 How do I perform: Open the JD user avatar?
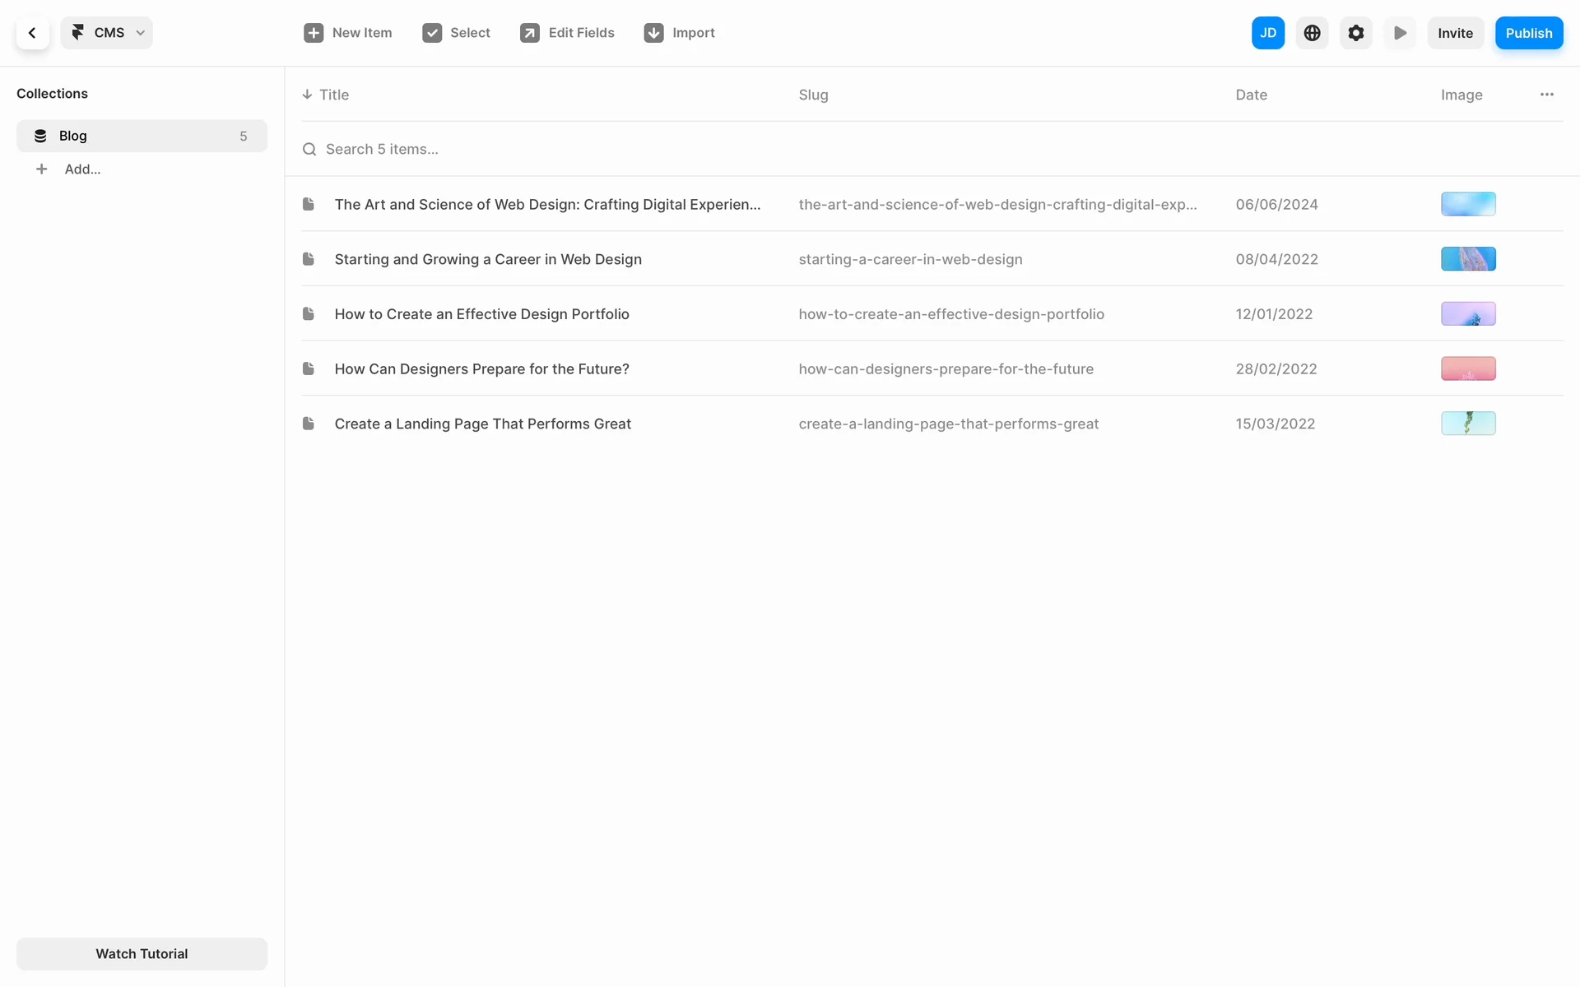click(x=1267, y=33)
